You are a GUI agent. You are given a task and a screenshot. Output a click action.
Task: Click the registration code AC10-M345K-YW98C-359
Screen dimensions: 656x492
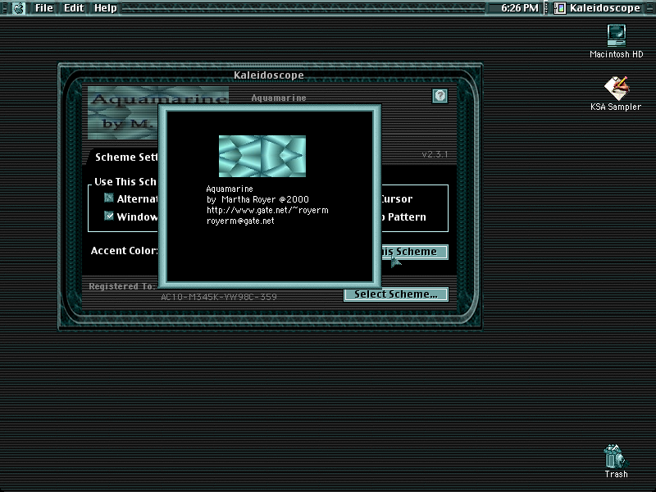click(x=219, y=297)
